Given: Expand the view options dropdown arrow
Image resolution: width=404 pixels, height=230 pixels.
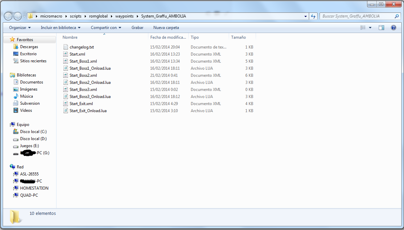Looking at the screenshot, I should click(370, 28).
